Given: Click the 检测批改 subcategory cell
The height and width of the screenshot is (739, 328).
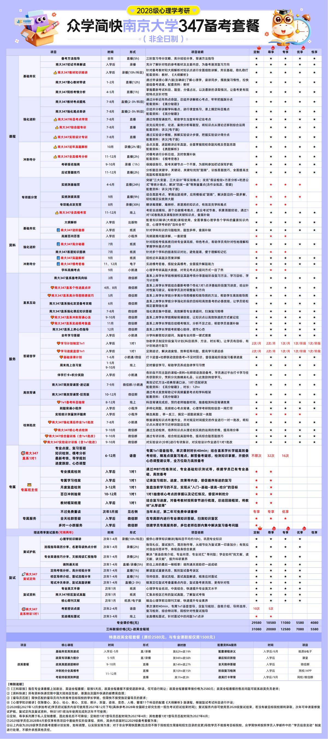Looking at the screenshot, I should [29, 425].
